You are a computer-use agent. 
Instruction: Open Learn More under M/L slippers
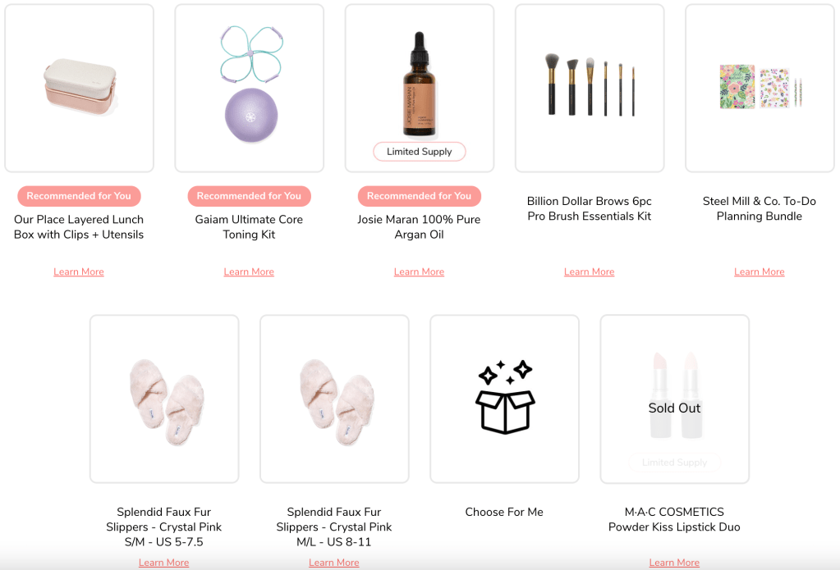(x=333, y=563)
